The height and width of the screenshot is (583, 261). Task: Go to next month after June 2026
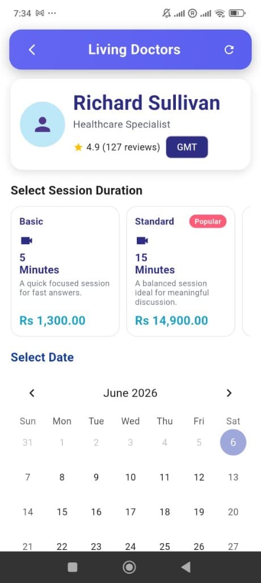[229, 393]
